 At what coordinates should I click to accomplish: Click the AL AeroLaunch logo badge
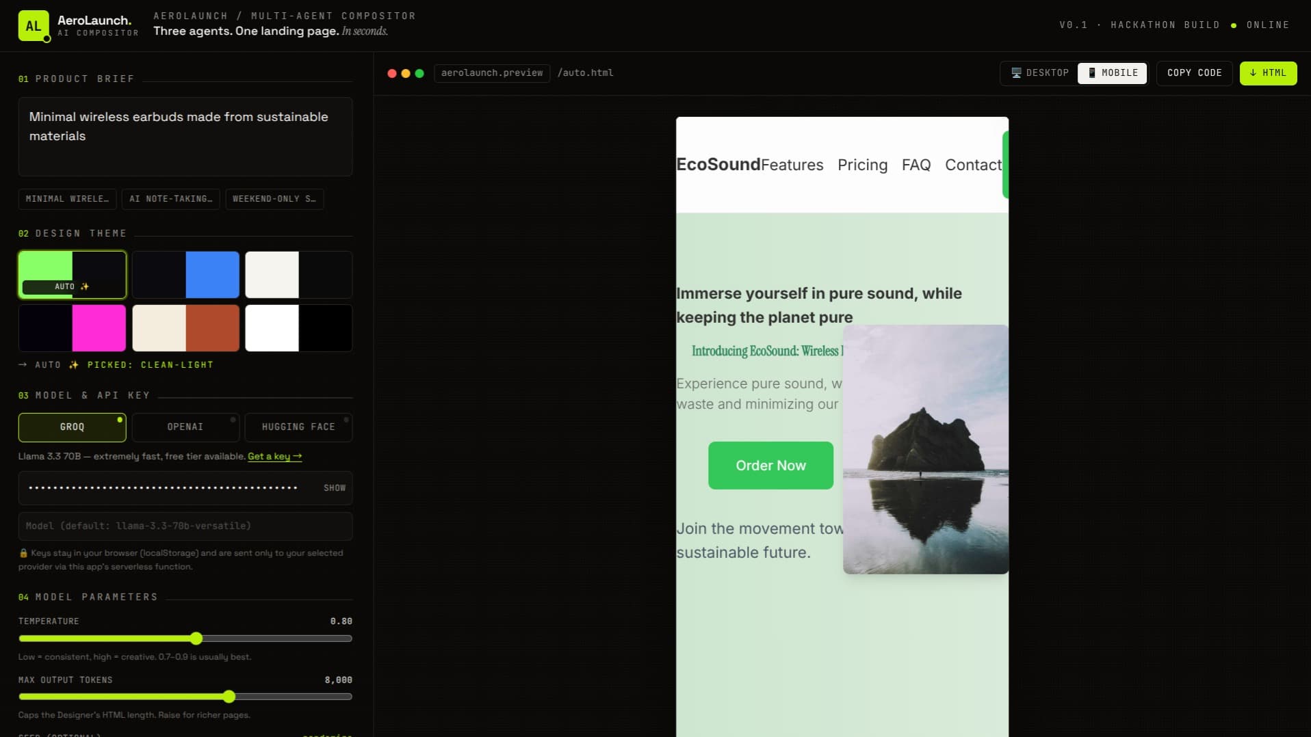pos(34,26)
